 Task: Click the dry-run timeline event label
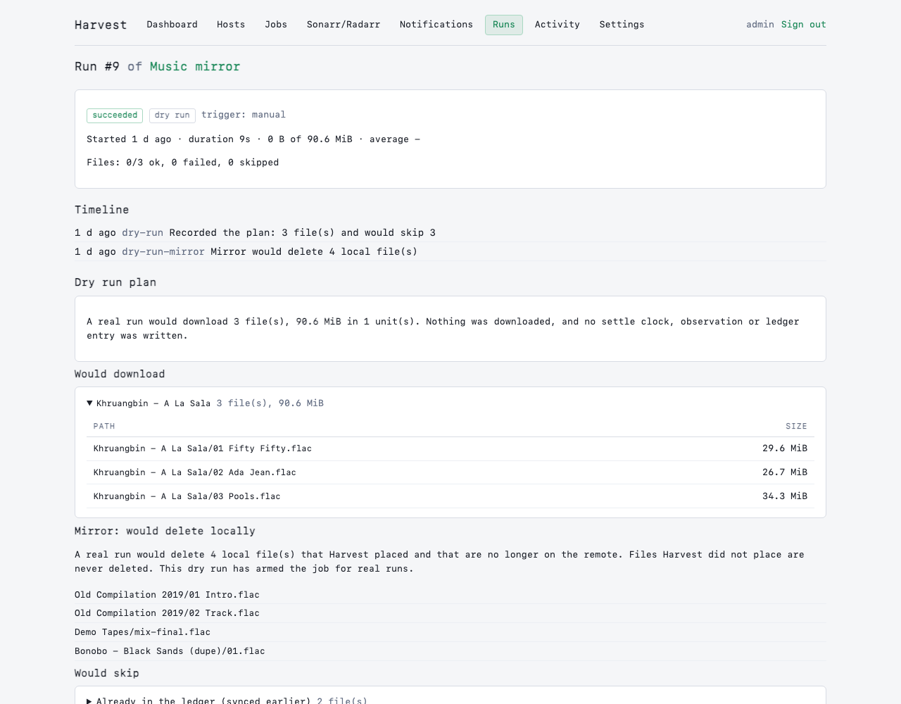click(142, 233)
